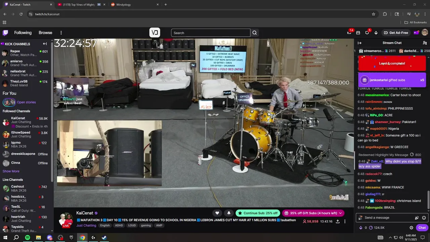Open the stream more options menu
Image resolution: width=430 pixels, height=242 pixels.
(x=345, y=221)
